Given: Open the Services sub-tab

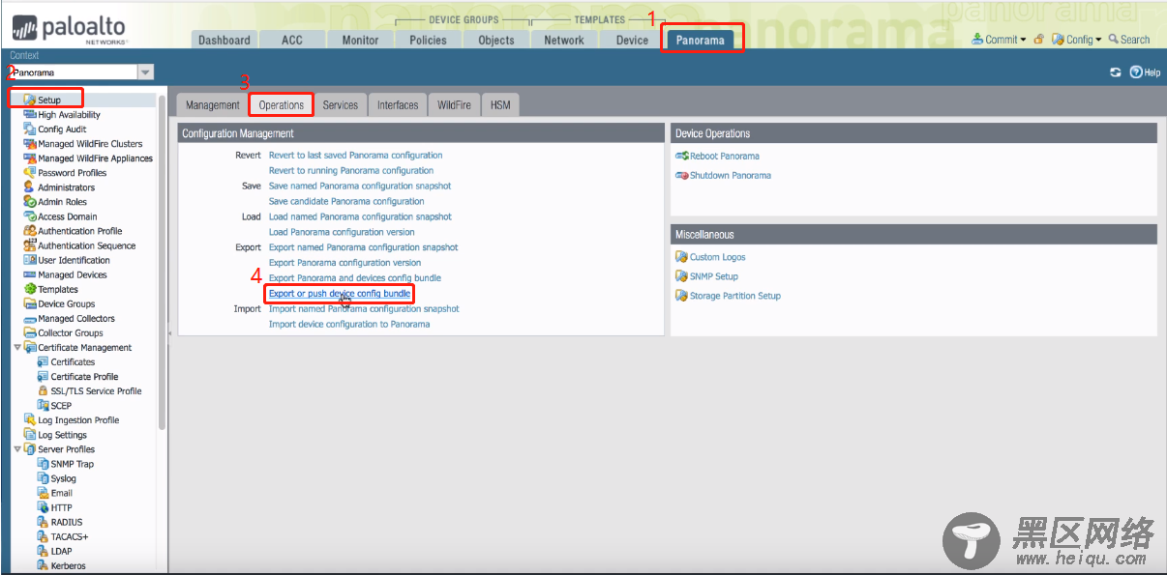Looking at the screenshot, I should [341, 105].
